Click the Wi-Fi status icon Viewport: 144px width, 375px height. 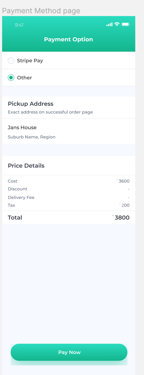(117, 24)
